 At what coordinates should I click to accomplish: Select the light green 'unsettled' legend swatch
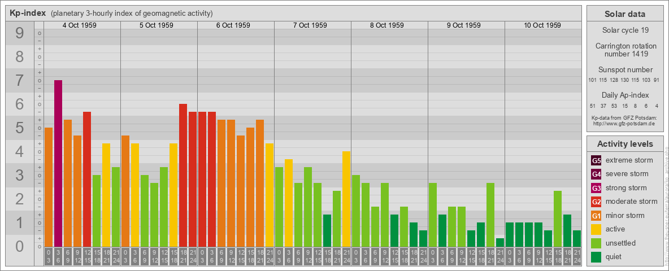[x=596, y=243]
